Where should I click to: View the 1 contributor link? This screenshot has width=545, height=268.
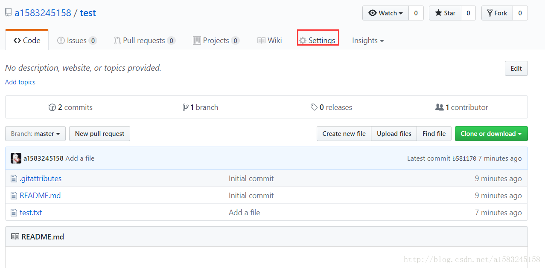[x=462, y=107]
